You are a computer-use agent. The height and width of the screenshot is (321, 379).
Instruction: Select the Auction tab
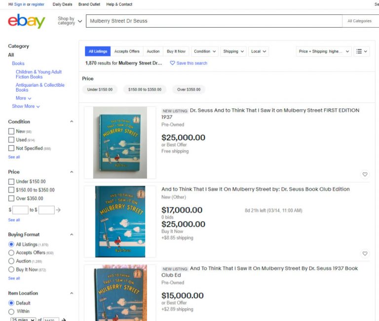pyautogui.click(x=153, y=51)
